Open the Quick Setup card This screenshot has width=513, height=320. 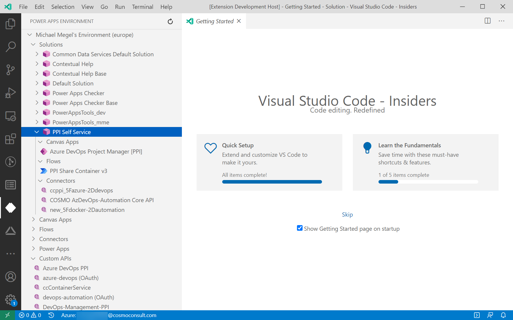[x=269, y=162]
